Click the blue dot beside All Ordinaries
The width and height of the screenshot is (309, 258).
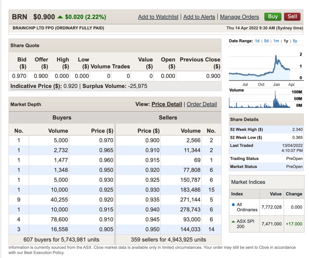[x=233, y=205]
